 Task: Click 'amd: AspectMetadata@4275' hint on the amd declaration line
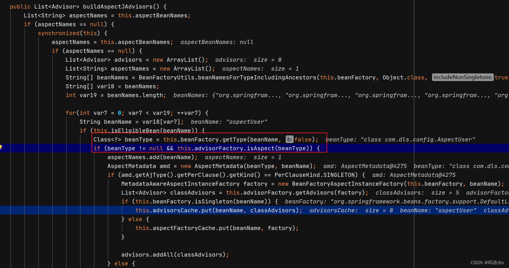point(365,166)
